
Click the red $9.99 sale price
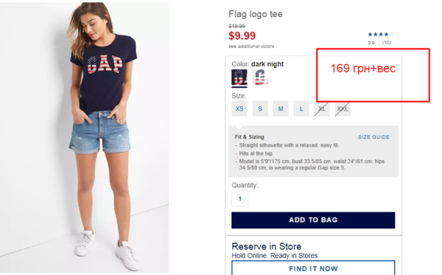point(242,36)
